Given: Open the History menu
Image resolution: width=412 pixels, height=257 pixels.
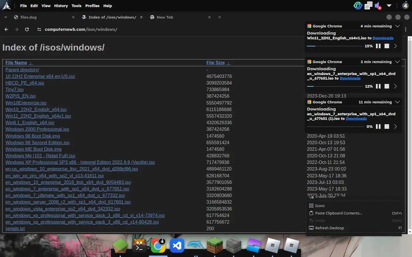Looking at the screenshot, I should [61, 6].
